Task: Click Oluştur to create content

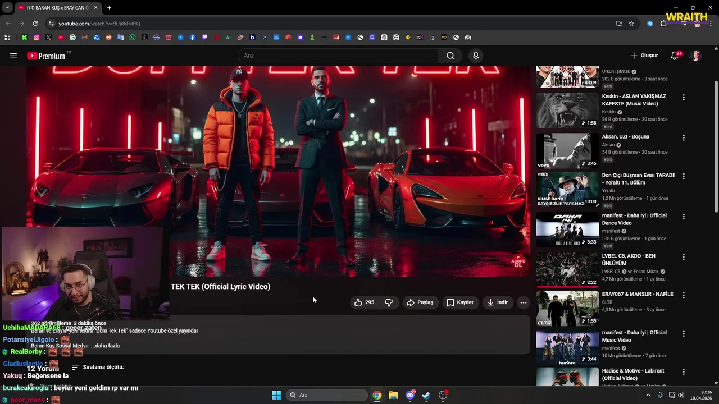Action: point(644,56)
